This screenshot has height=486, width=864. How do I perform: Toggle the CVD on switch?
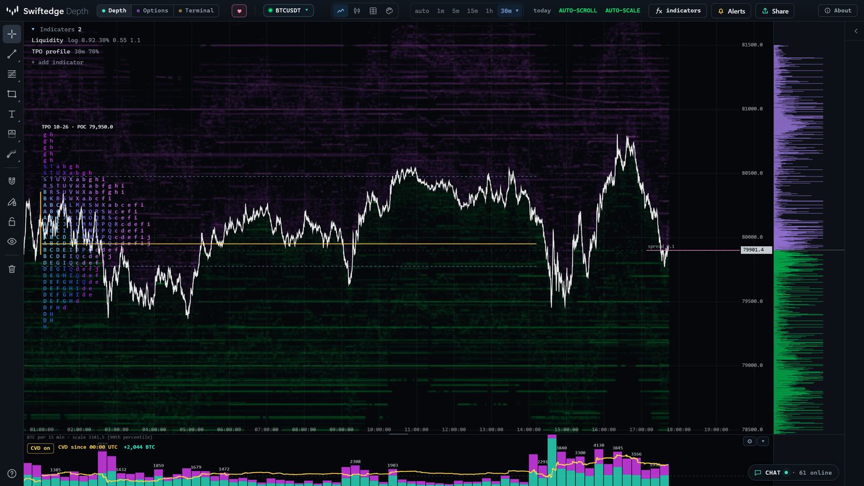[40, 448]
